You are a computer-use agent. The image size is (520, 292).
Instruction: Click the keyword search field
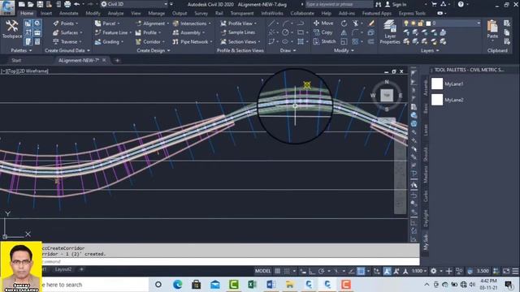339,4
